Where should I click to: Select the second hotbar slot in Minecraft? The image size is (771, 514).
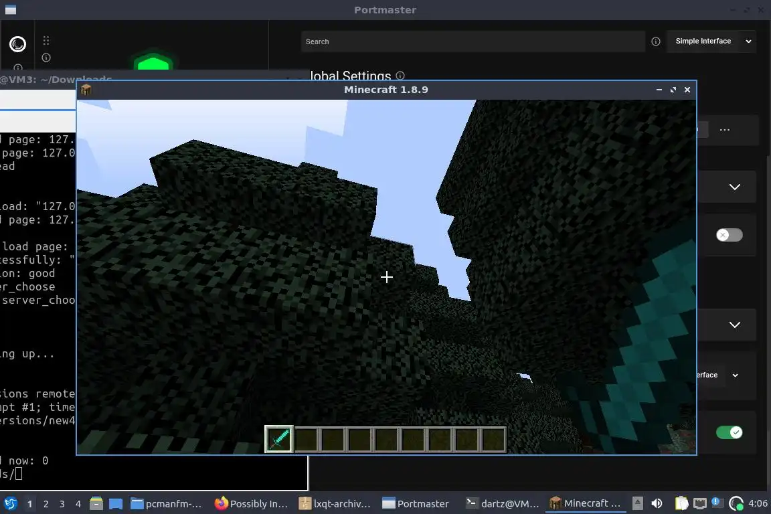coord(307,439)
